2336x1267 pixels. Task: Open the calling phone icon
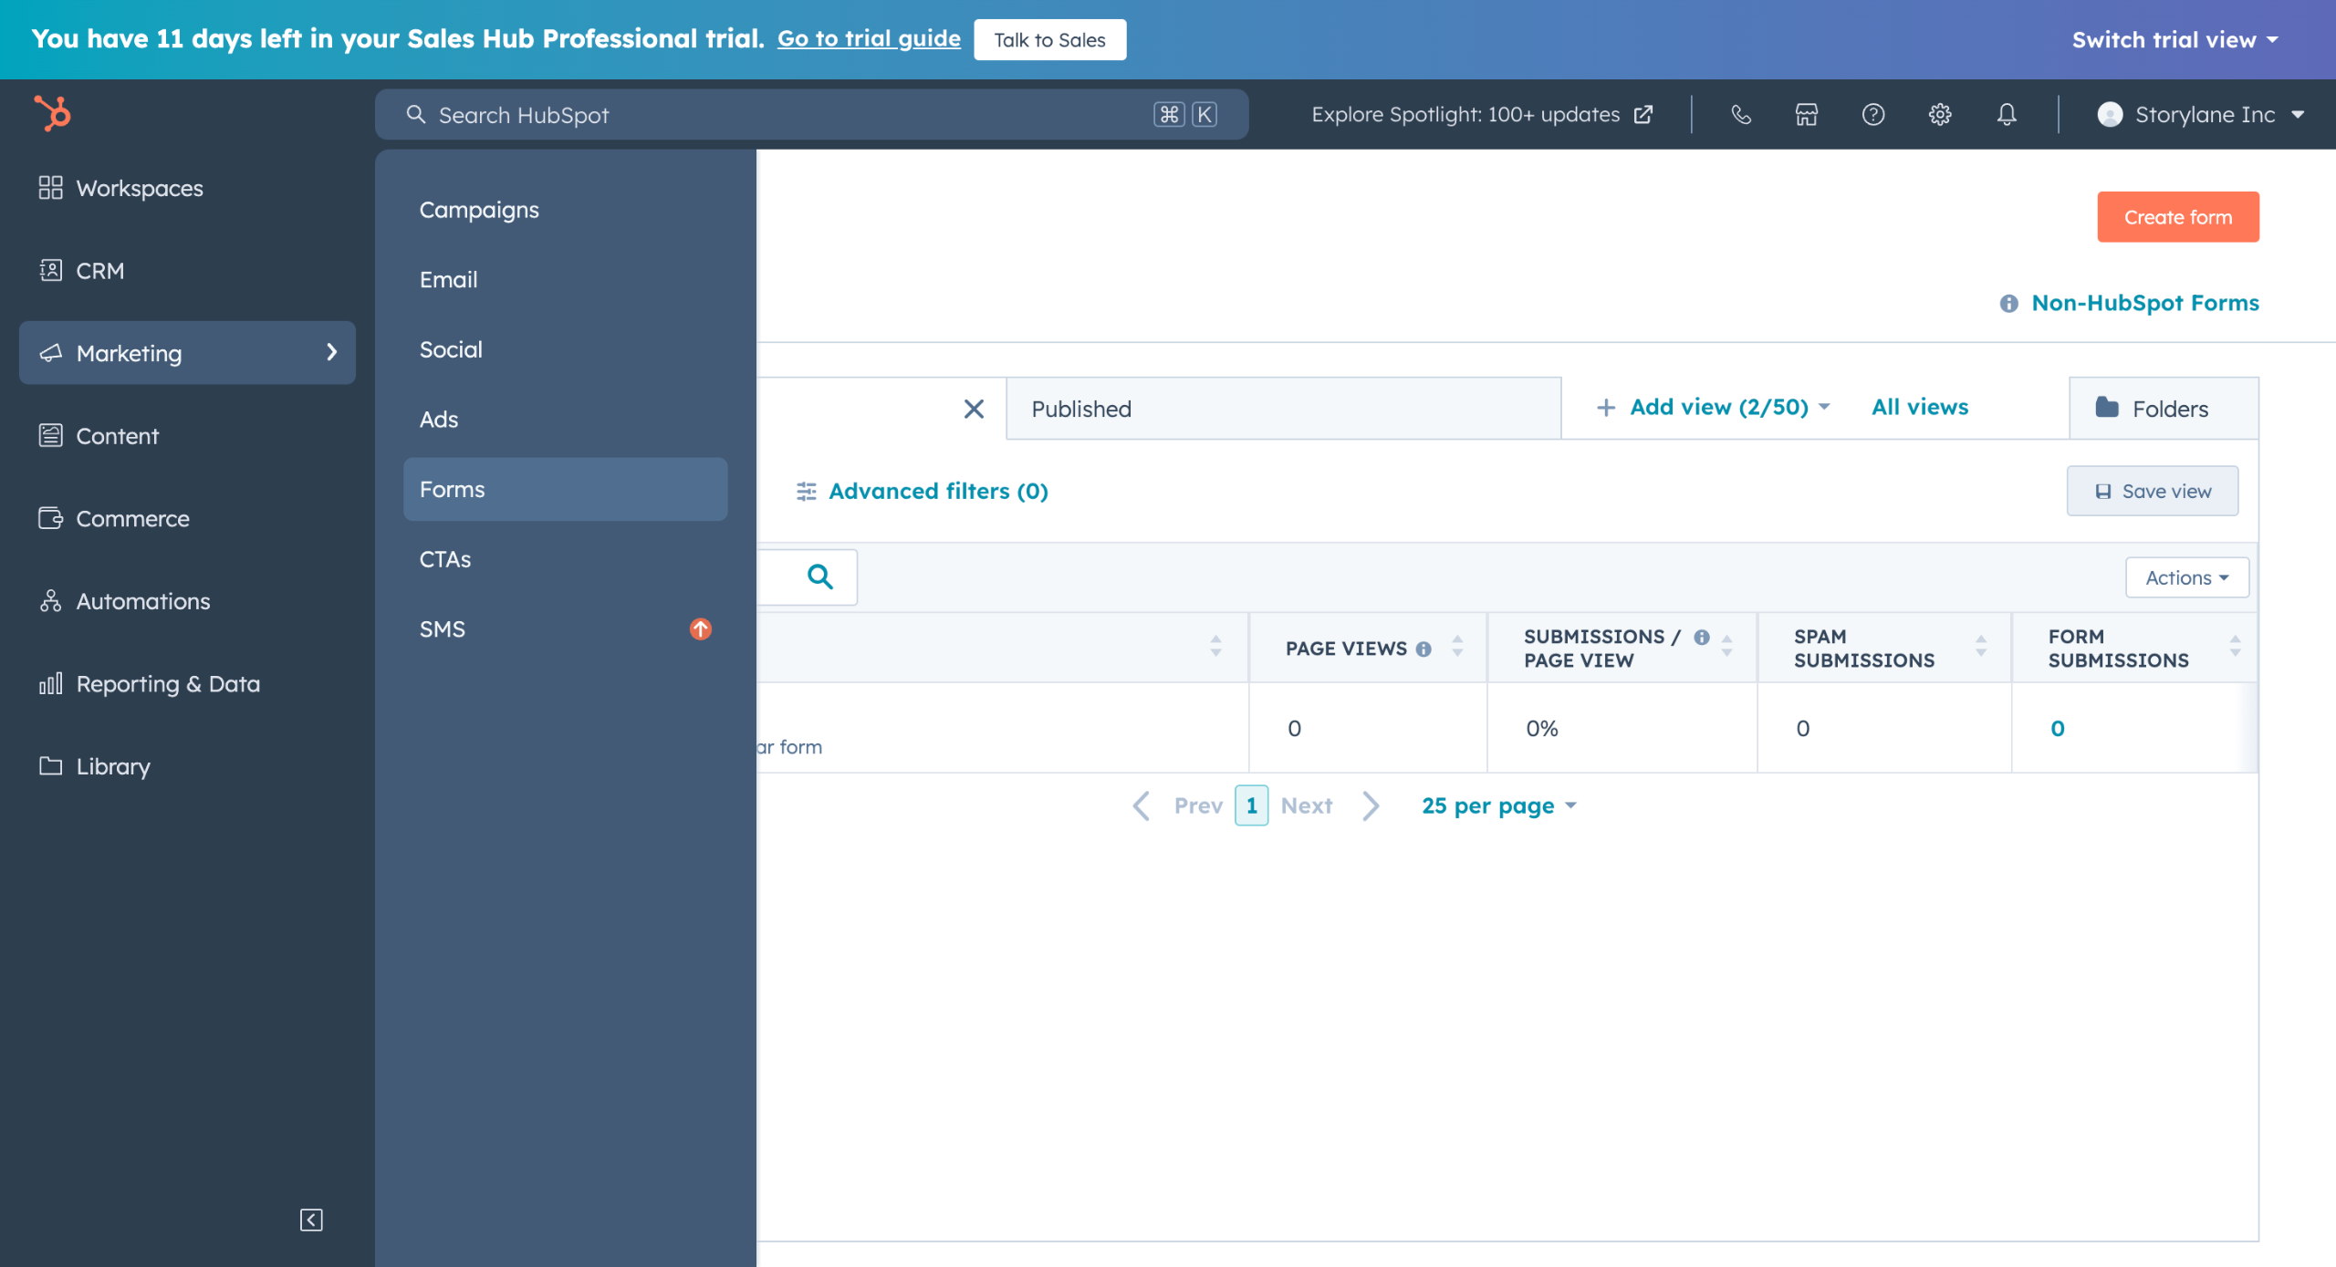click(x=1741, y=114)
